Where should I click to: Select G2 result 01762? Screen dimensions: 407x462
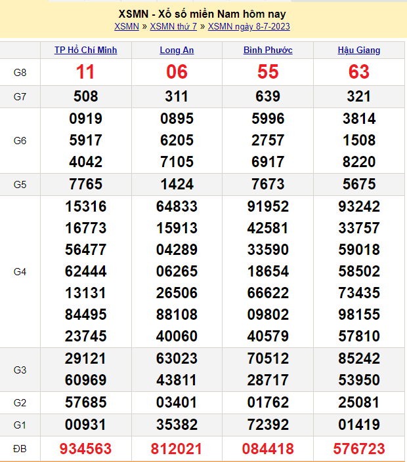tap(268, 402)
